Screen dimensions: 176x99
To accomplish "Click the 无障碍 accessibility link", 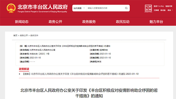I will tap(156, 10).
